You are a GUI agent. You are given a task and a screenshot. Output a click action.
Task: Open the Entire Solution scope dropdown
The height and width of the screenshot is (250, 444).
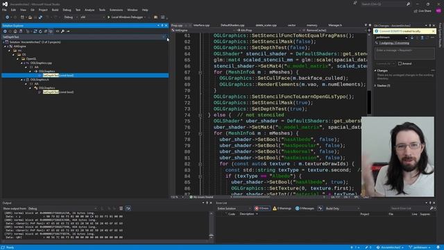[234, 208]
